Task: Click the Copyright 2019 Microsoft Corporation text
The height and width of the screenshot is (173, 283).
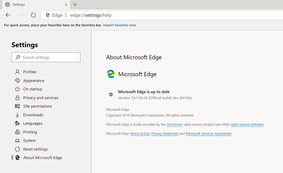Action: pyautogui.click(x=150, y=115)
